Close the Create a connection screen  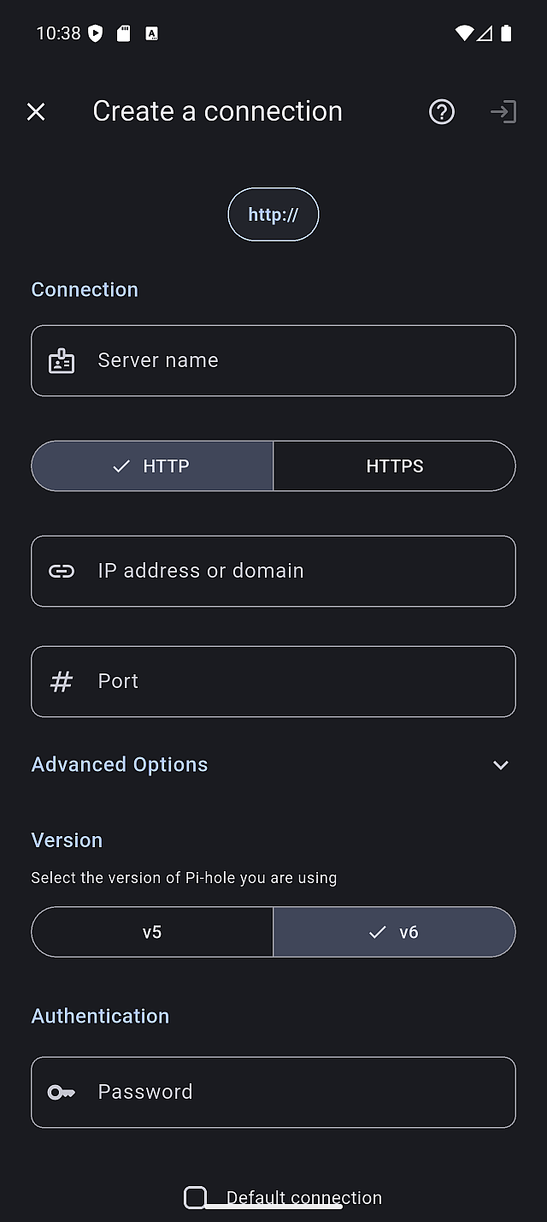click(x=36, y=111)
